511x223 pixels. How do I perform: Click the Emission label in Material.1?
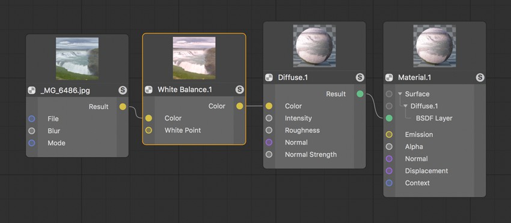point(419,134)
